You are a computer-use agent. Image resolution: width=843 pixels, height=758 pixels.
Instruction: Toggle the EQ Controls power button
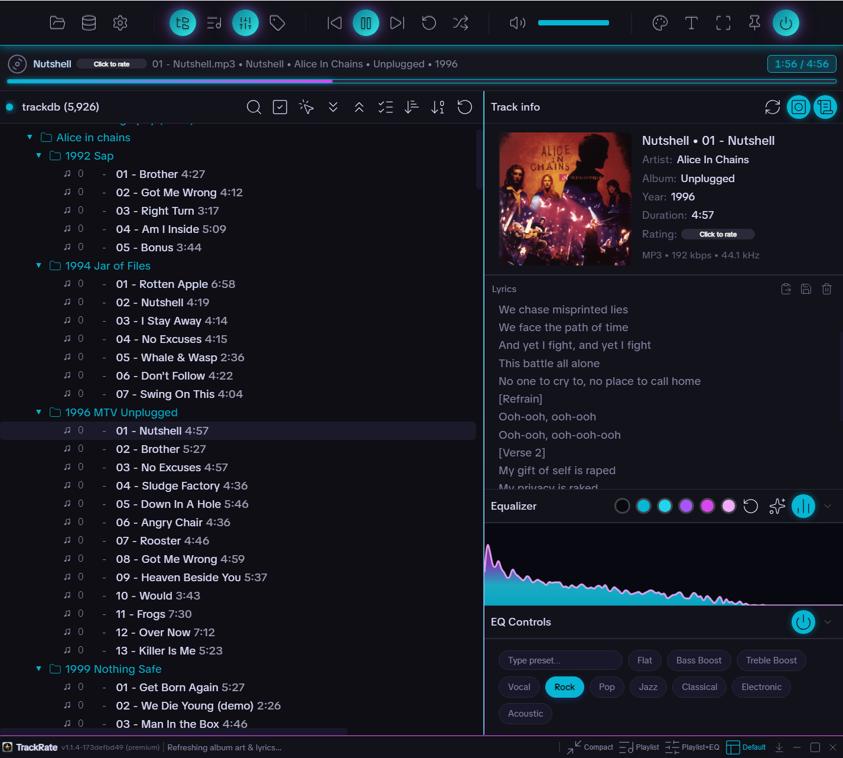click(803, 622)
